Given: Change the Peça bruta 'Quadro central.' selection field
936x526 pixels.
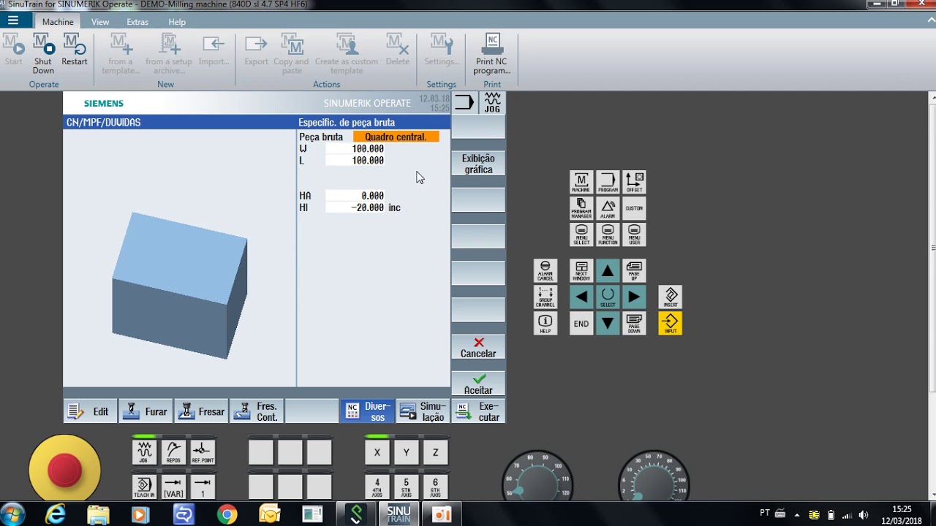Looking at the screenshot, I should [396, 137].
